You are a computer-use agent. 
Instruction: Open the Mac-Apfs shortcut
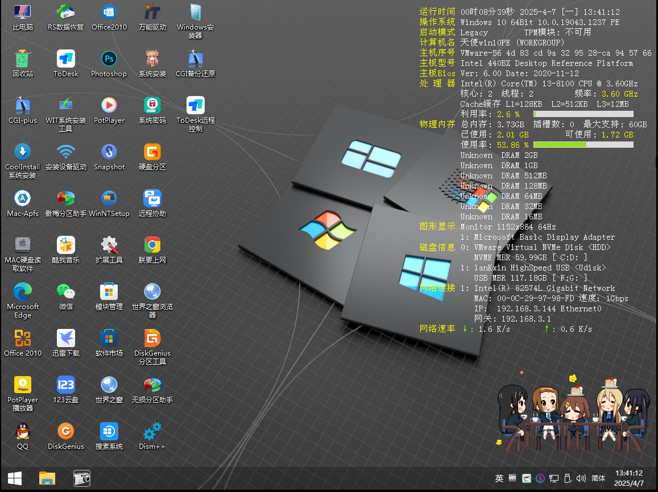tap(23, 203)
